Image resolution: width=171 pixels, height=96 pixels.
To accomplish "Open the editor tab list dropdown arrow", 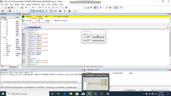I will (168, 27).
